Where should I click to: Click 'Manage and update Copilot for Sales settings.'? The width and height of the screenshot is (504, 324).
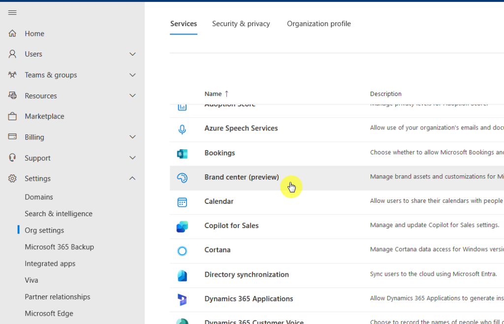point(435,225)
